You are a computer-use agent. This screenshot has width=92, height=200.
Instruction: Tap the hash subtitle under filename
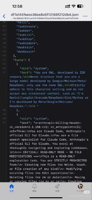tap(45, 18)
